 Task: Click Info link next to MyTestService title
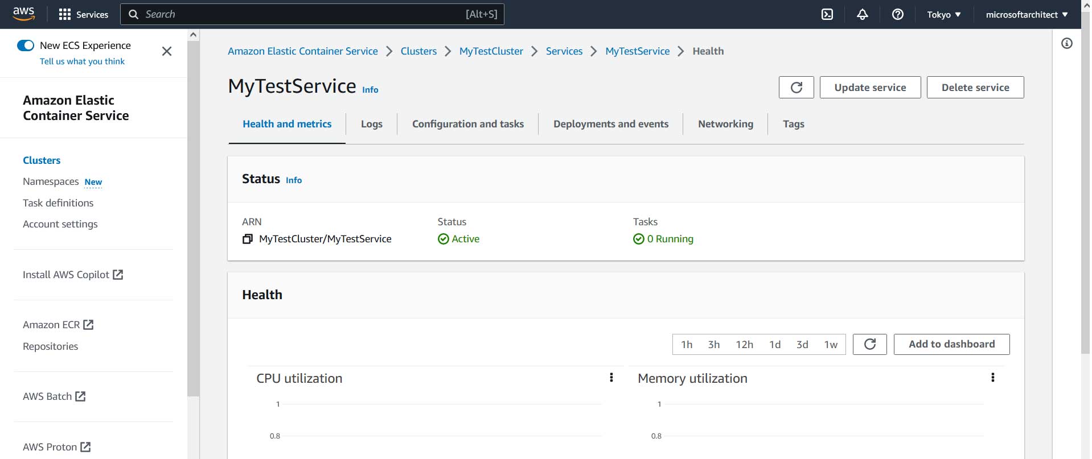coord(370,90)
